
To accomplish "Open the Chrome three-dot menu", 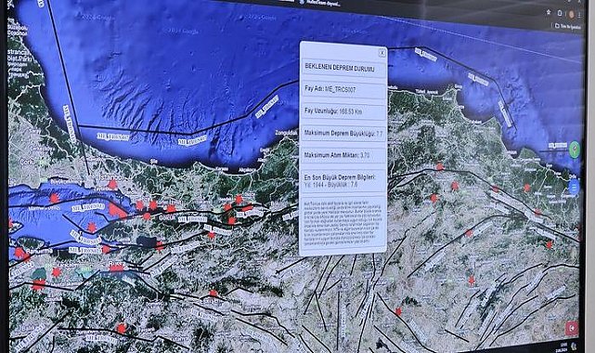I will tap(579, 15).
